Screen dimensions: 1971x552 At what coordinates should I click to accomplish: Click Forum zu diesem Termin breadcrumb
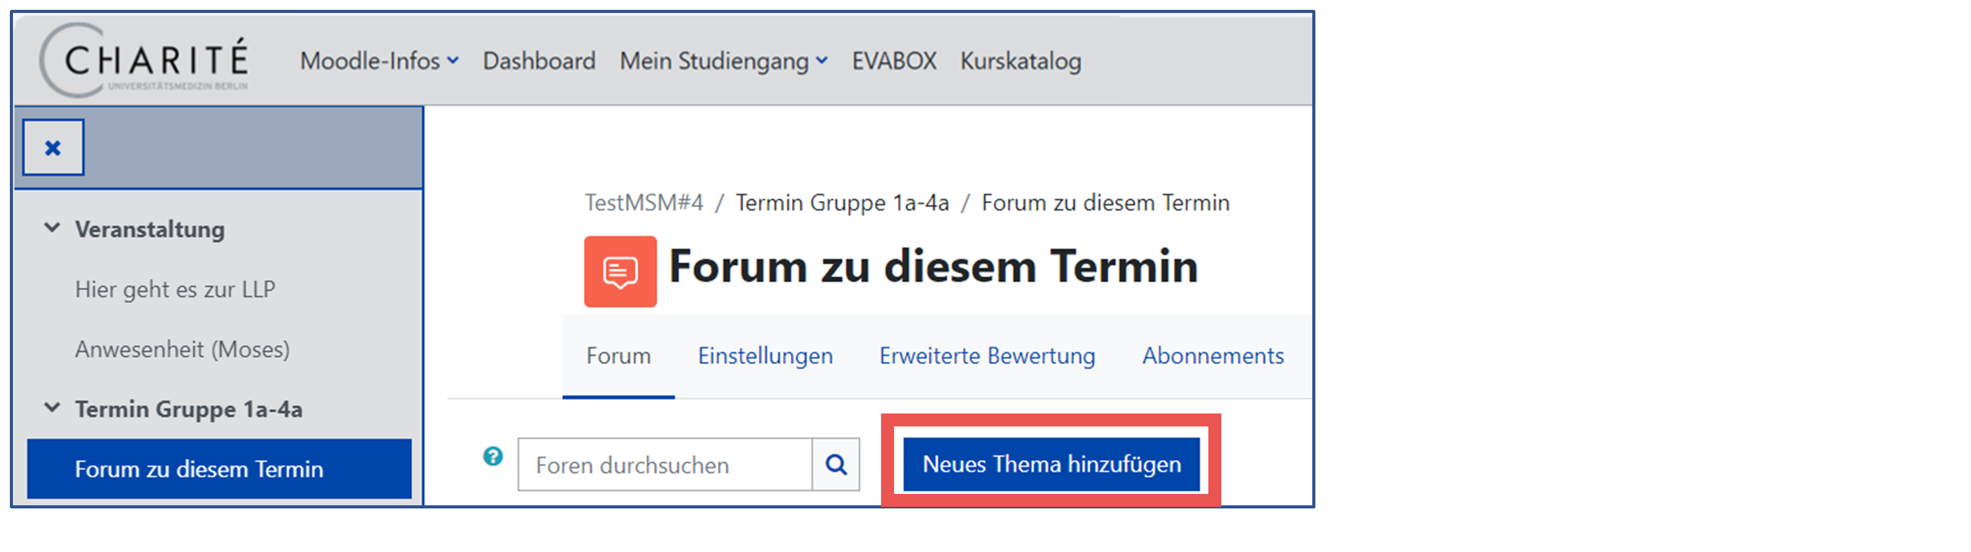click(1106, 203)
